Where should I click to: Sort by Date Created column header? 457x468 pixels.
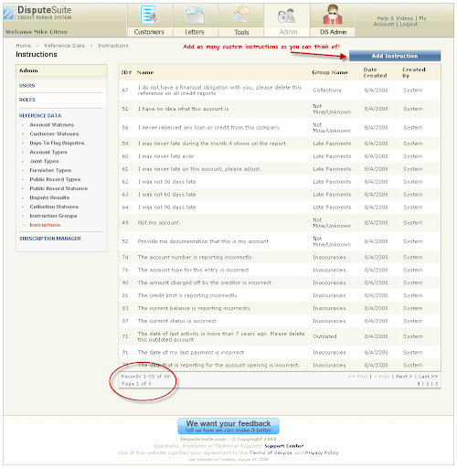[375, 72]
